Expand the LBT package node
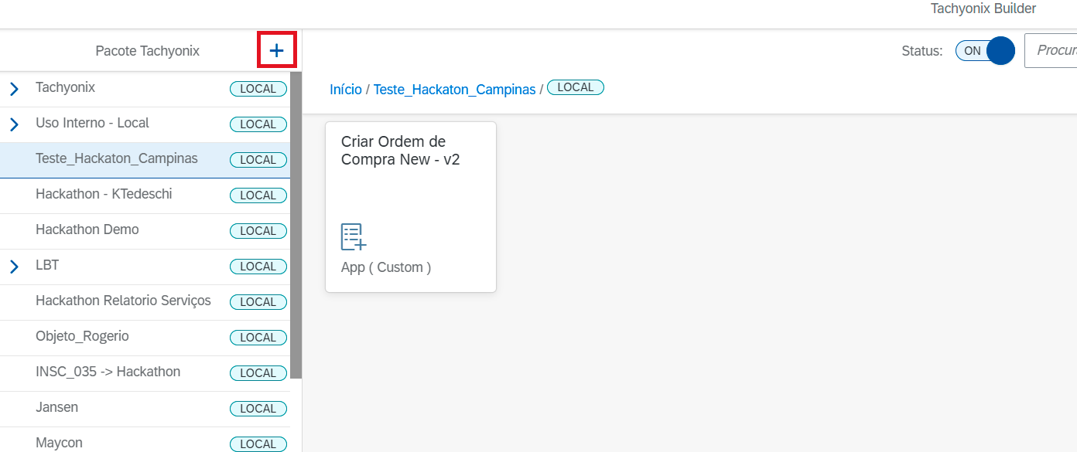This screenshot has width=1077, height=452. [x=14, y=267]
